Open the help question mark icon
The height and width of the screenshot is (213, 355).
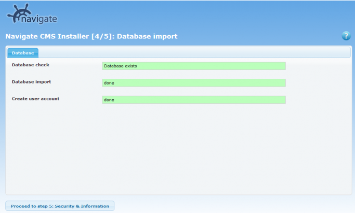pyautogui.click(x=346, y=36)
